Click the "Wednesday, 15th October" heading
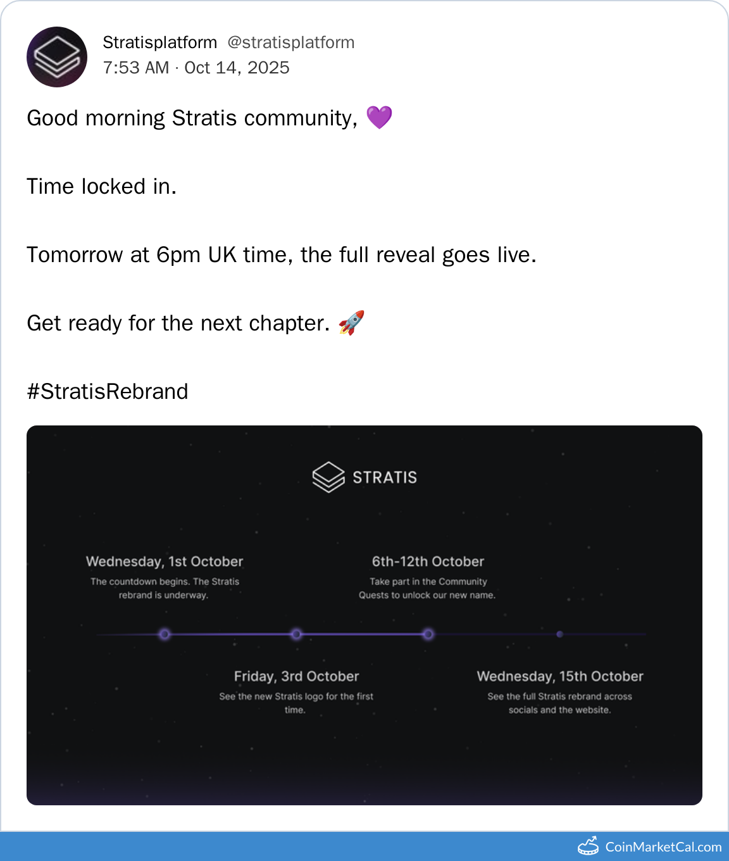 click(x=560, y=676)
